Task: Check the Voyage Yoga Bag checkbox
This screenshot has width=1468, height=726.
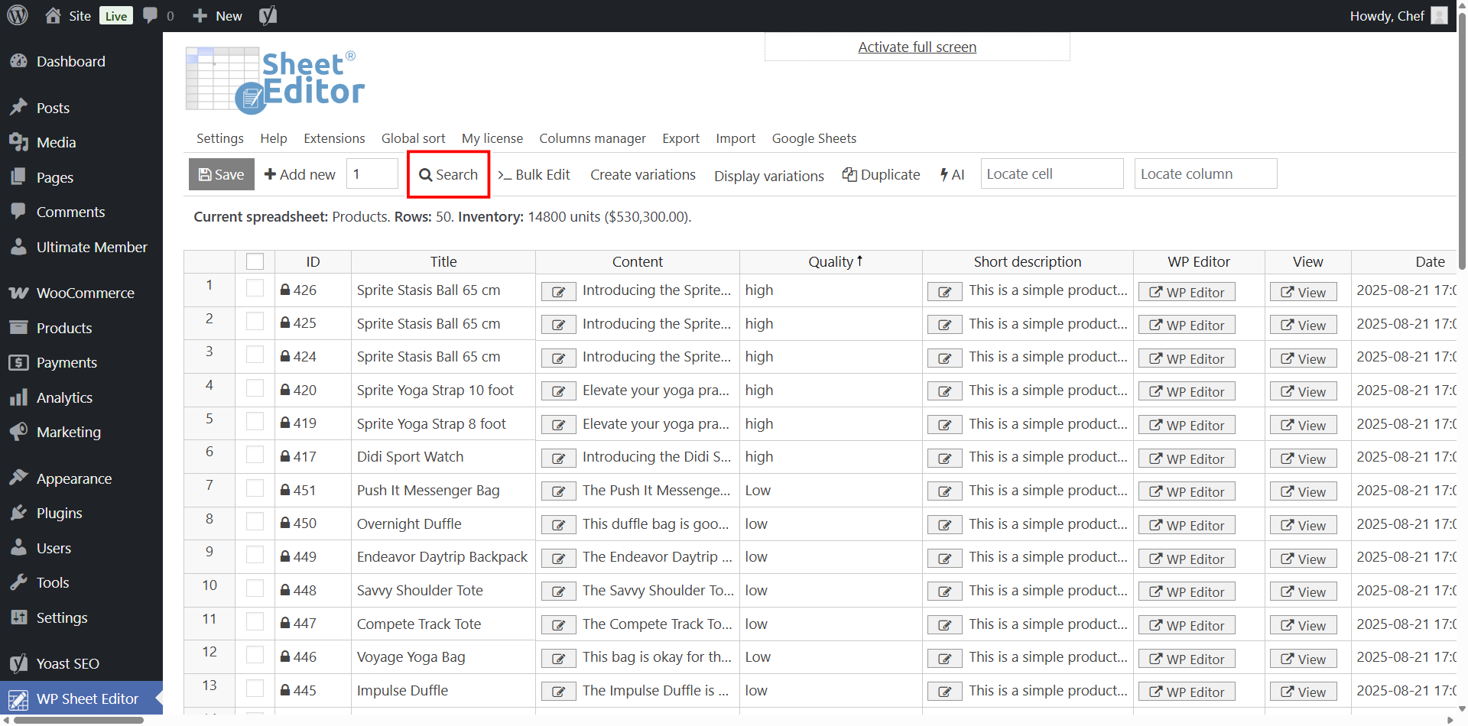Action: 255,655
